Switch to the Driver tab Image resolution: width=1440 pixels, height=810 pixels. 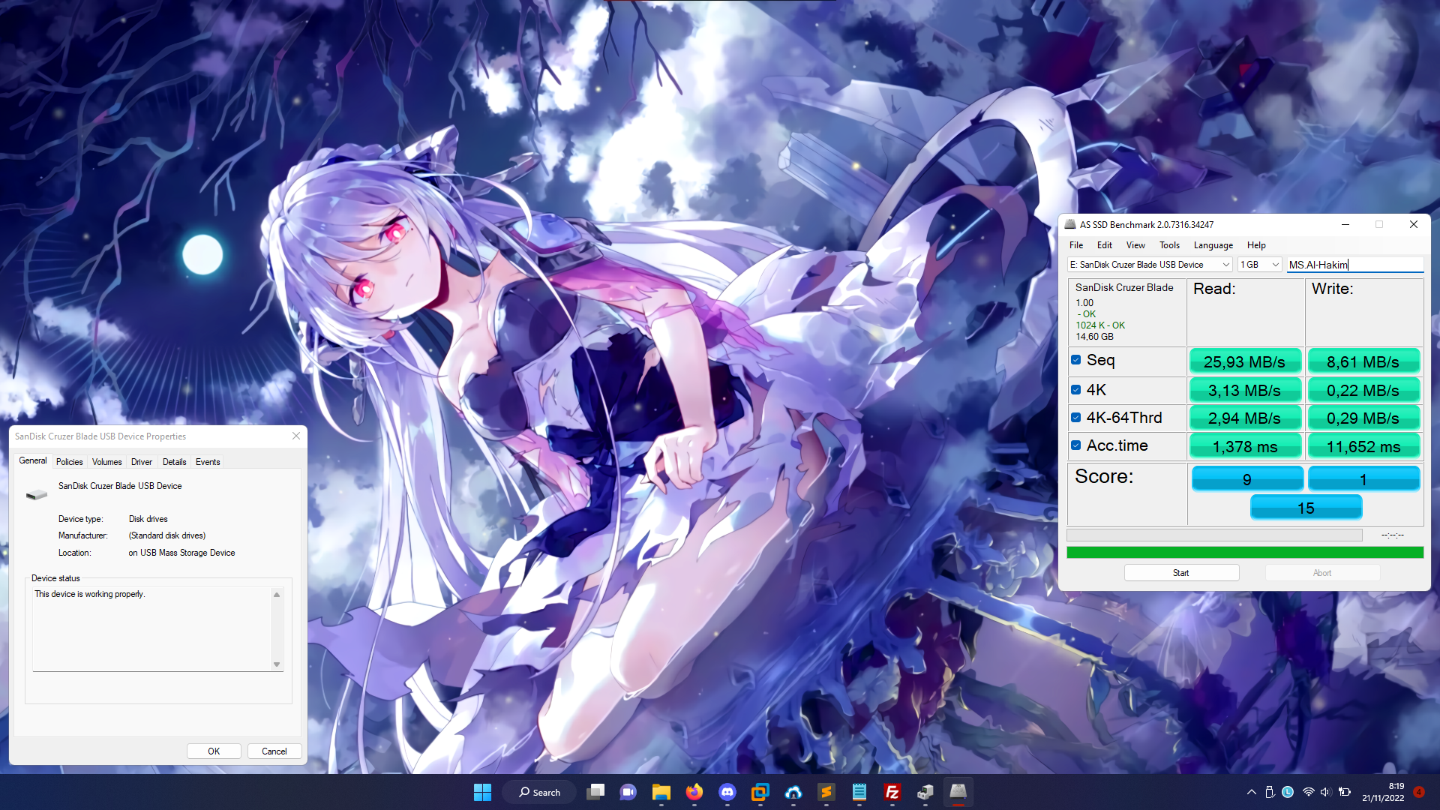[142, 462]
